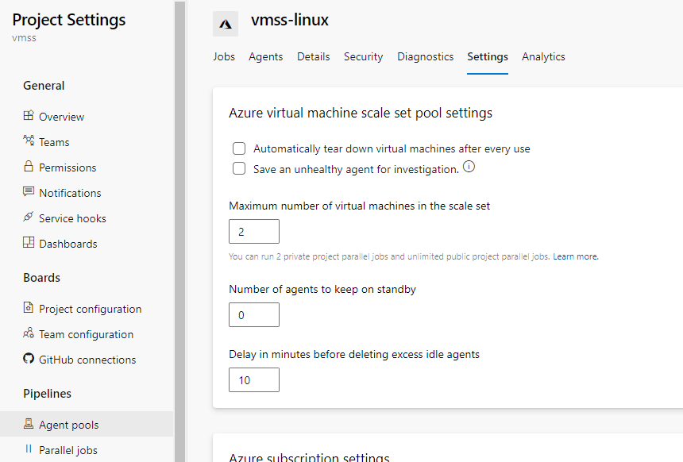Click the Overview icon in sidebar
The width and height of the screenshot is (683, 462).
coord(29,115)
